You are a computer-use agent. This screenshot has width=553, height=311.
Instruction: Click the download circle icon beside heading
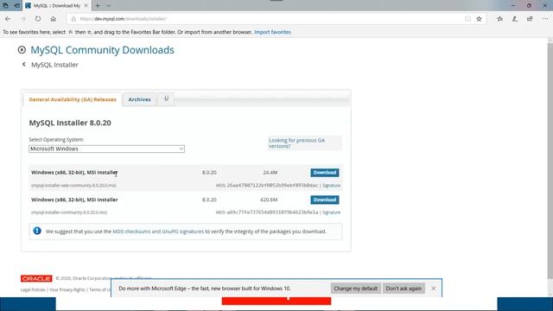pos(22,50)
